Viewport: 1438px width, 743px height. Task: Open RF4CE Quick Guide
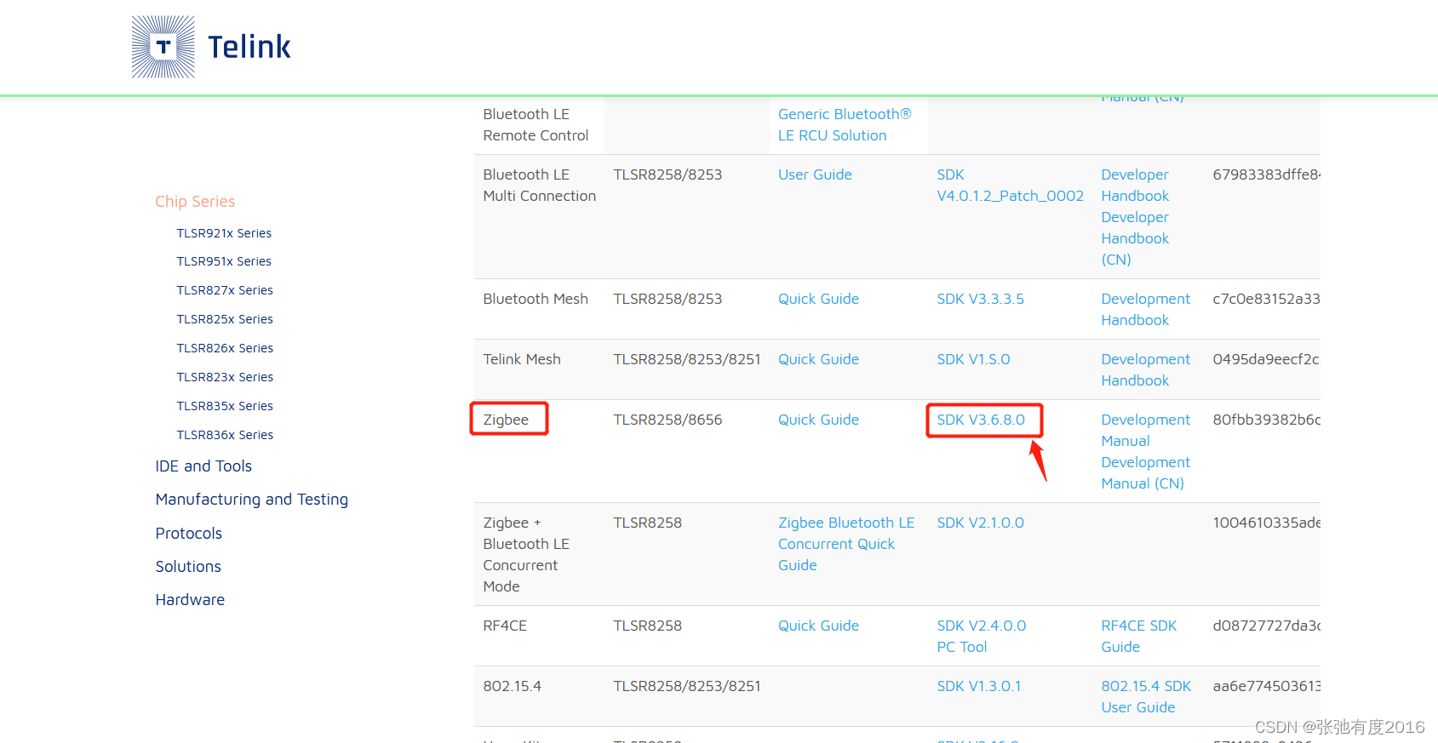tap(818, 626)
